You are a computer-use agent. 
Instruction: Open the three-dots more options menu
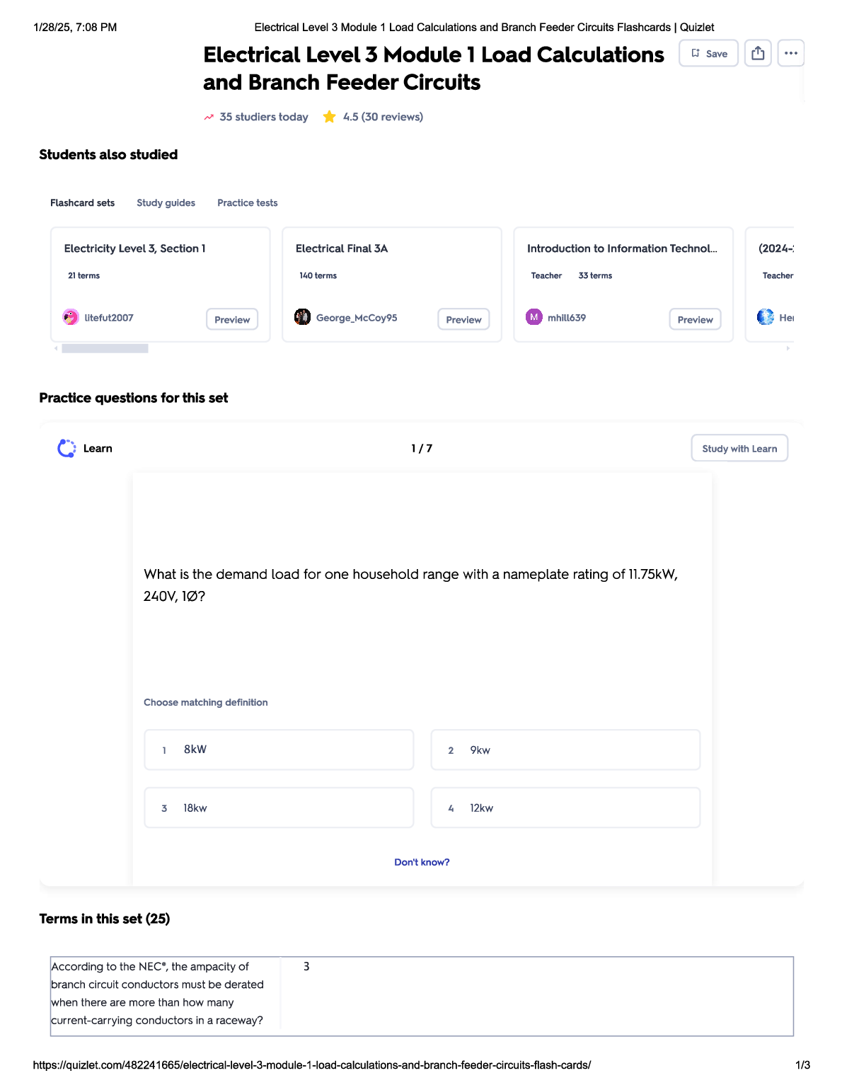[790, 53]
